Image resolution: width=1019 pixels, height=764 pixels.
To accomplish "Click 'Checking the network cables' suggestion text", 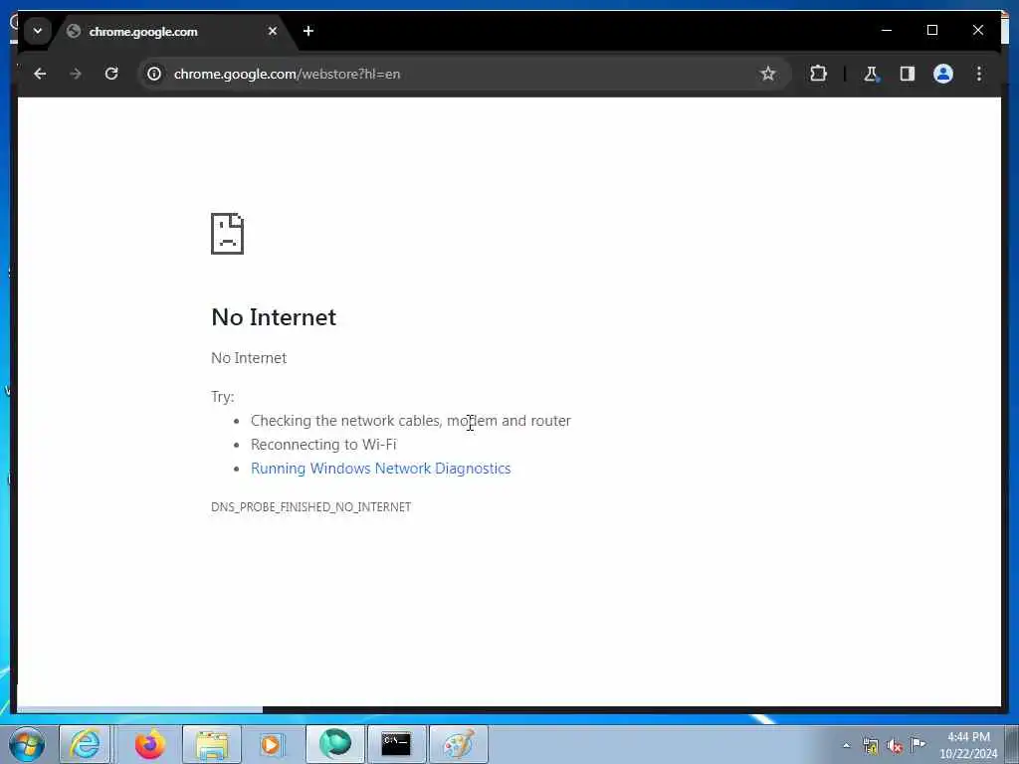I will (x=411, y=421).
